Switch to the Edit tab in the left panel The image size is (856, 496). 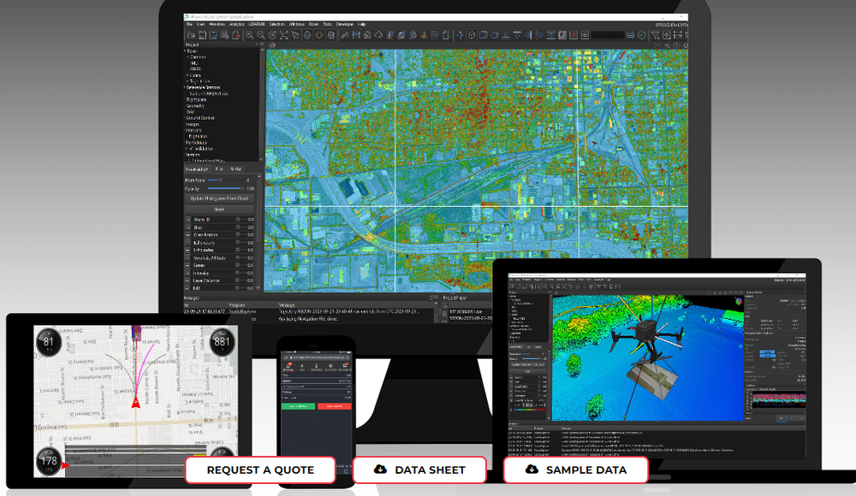[219, 169]
